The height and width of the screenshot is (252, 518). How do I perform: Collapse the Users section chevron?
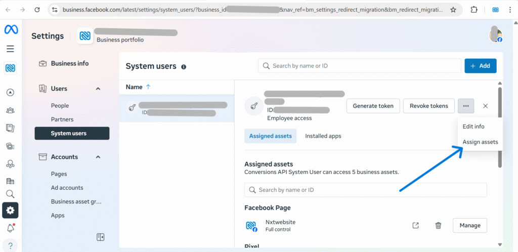pyautogui.click(x=98, y=89)
